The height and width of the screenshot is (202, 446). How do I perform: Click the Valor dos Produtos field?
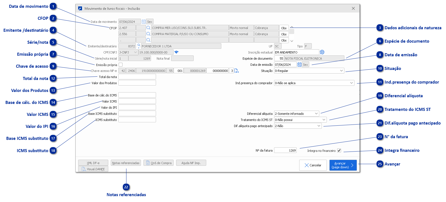[137, 83]
